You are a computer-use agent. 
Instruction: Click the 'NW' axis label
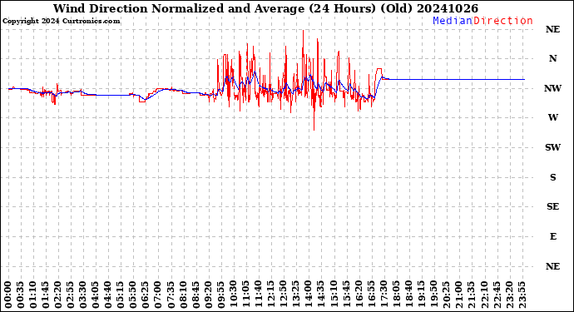[x=552, y=88]
